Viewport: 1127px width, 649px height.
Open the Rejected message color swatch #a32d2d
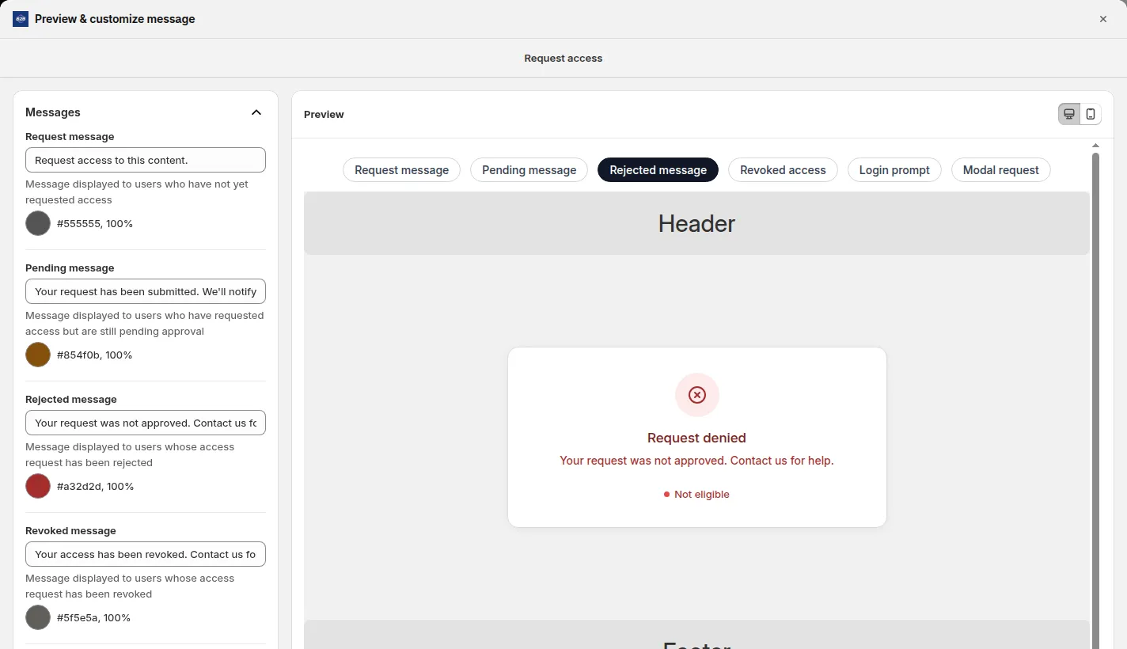[x=38, y=486]
